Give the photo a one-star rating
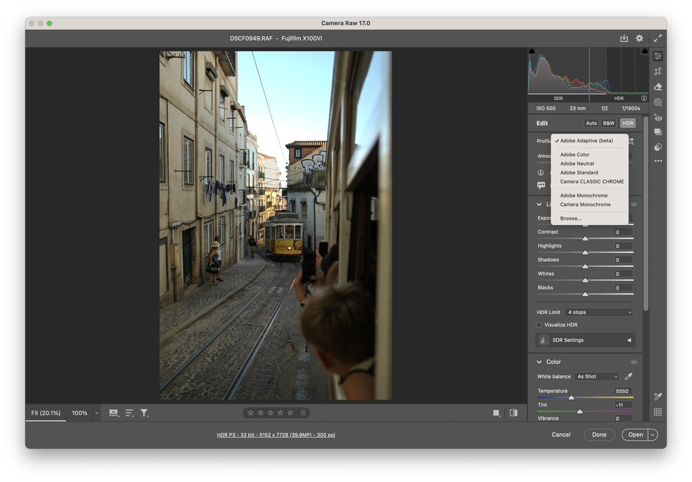This screenshot has width=692, height=482. point(250,413)
